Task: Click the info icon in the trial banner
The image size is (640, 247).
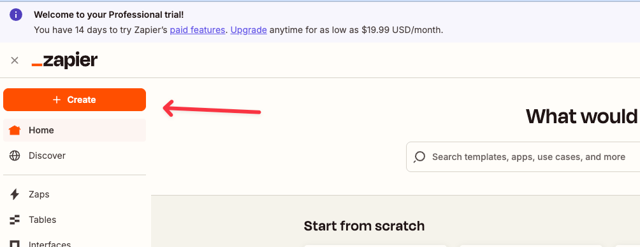Action: click(x=16, y=15)
